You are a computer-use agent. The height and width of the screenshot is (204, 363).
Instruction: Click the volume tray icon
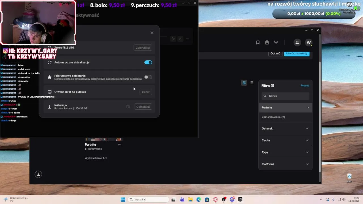pyautogui.click(x=344, y=199)
